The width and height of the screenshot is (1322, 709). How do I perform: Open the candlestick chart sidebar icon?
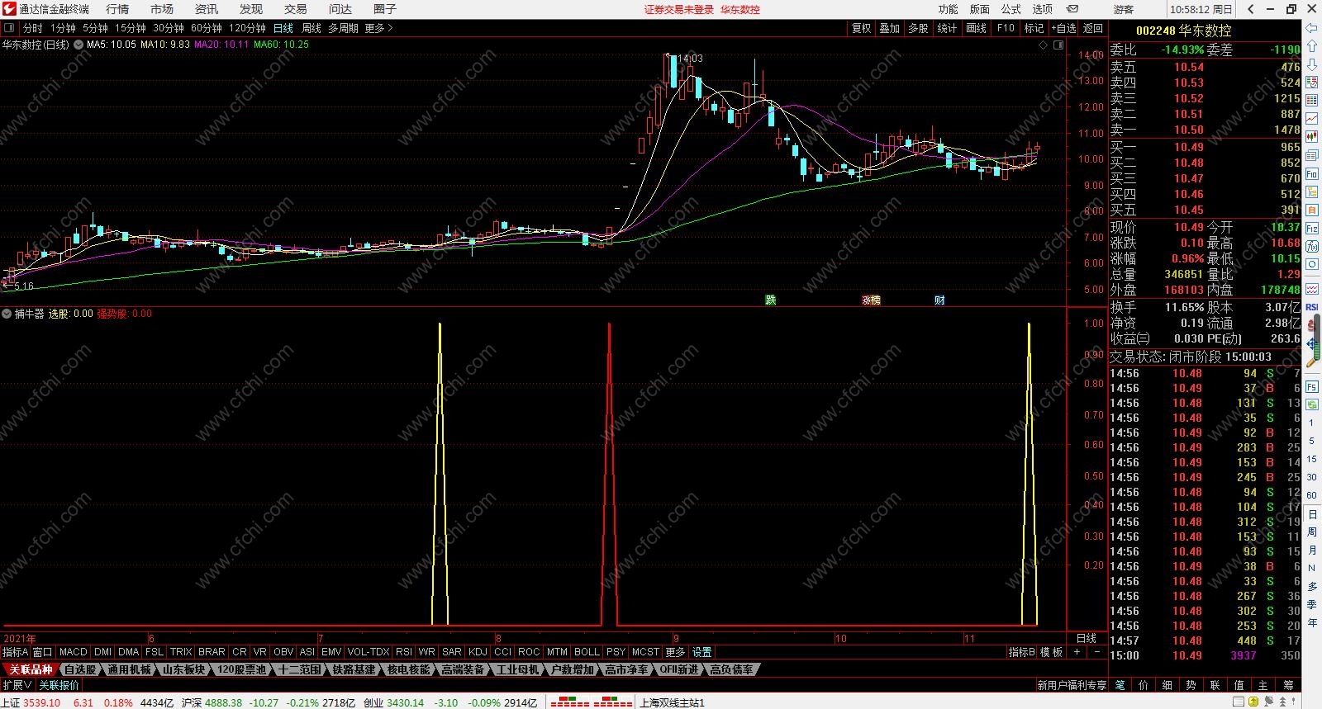pos(1311,137)
